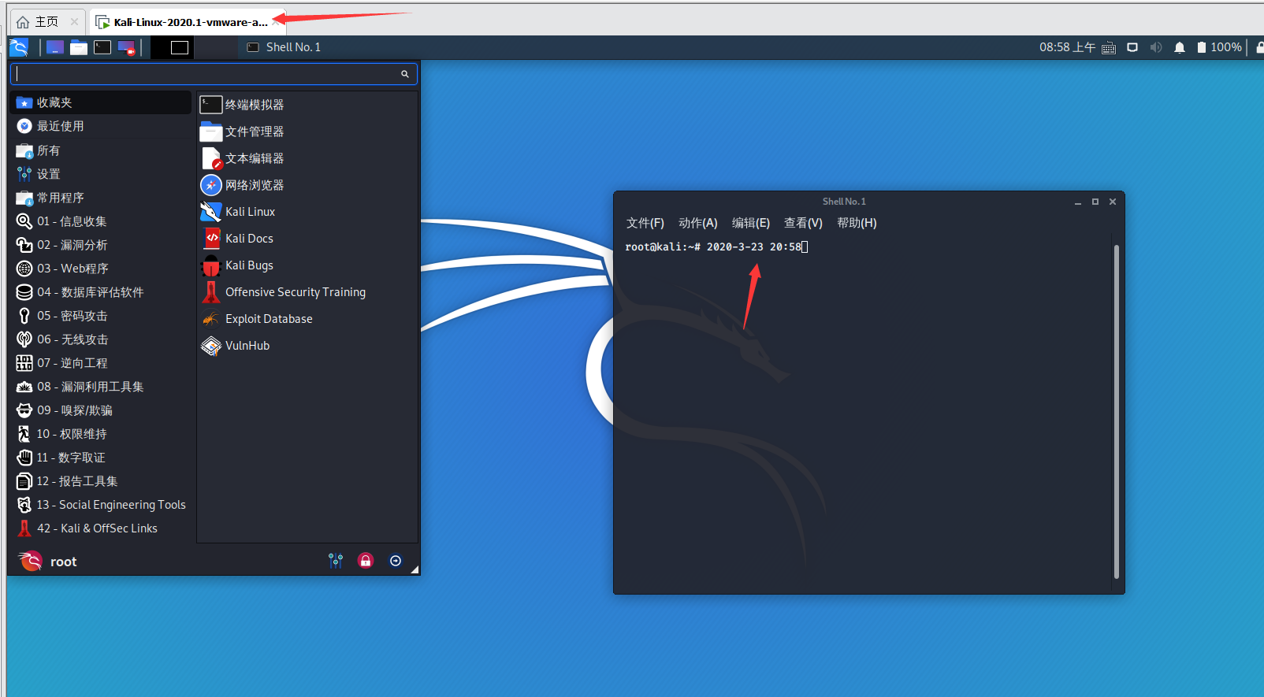Open the 编辑(E) menu in Shell window
Image resolution: width=1264 pixels, height=697 pixels.
tap(751, 223)
